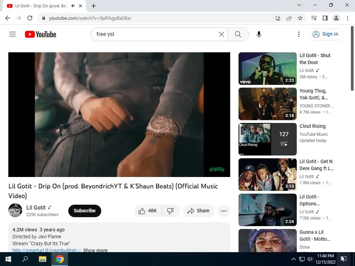Close the Lil Gotit Drip On tab
Screen dimensions: 355x266
pyautogui.click(x=80, y=6)
